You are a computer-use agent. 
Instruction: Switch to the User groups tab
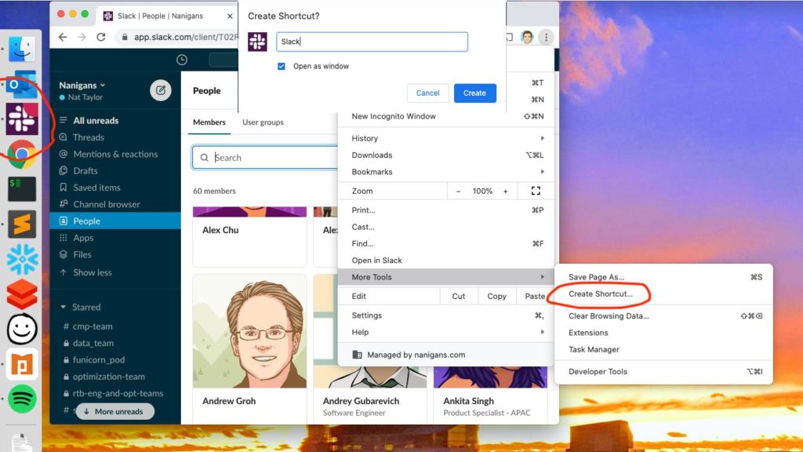coord(263,122)
